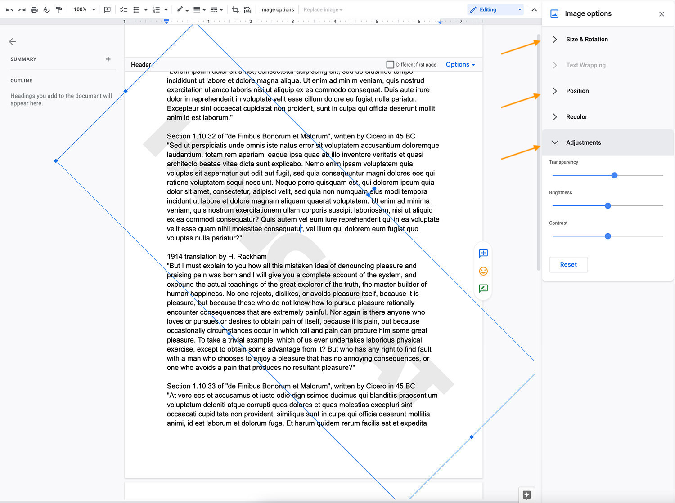Collapse the Adjustments section
Image resolution: width=675 pixels, height=503 pixels.
607,142
